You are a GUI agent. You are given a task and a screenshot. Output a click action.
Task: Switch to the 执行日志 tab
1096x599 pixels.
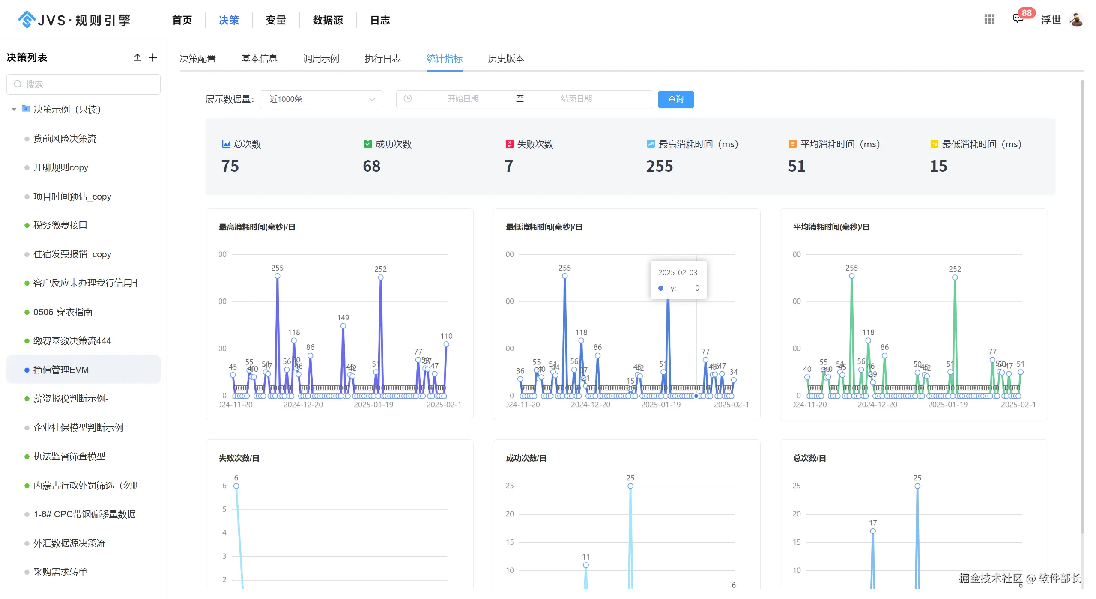[382, 59]
